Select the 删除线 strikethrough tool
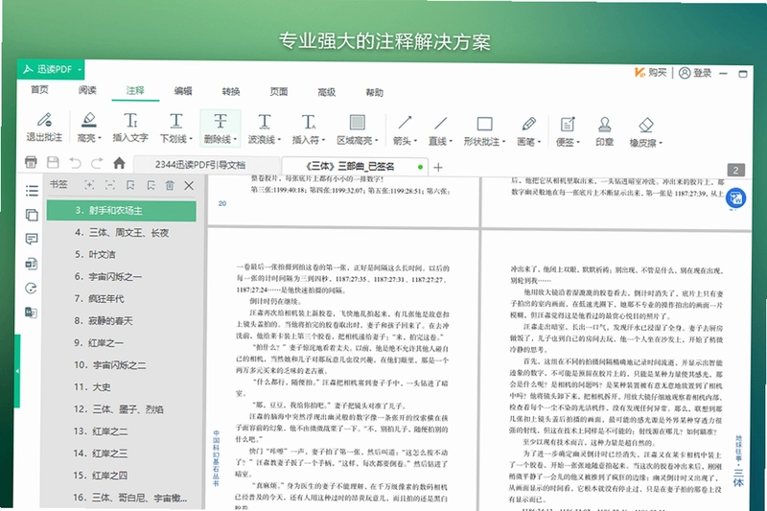Image resolution: width=767 pixels, height=511 pixels. [221, 128]
